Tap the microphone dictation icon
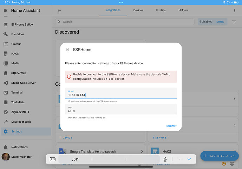The image size is (242, 169). (x=165, y=159)
